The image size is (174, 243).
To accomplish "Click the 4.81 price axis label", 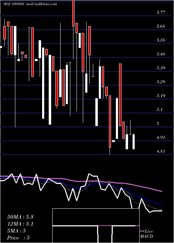I will coord(161,151).
